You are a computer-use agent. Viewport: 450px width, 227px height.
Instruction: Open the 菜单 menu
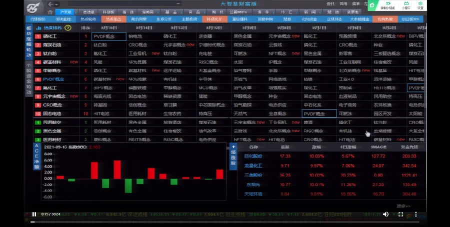tap(356, 3)
